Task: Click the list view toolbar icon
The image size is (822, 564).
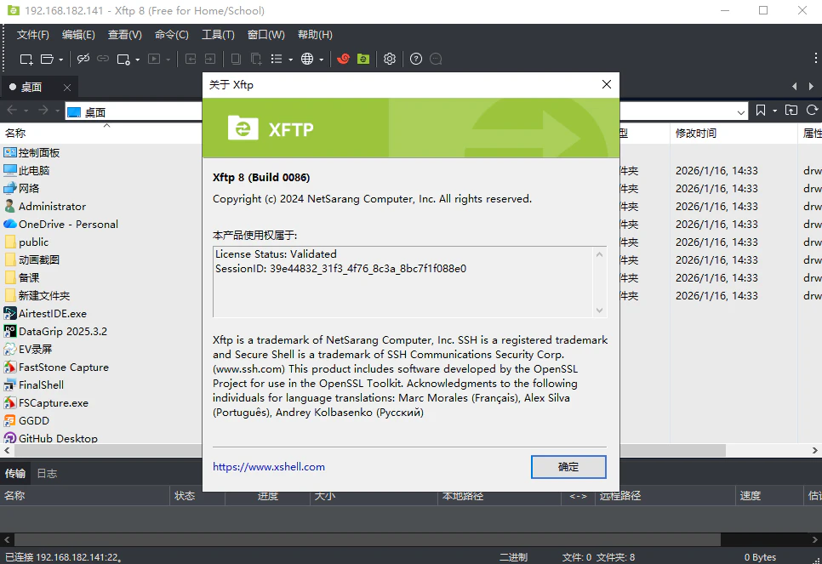Action: coord(278,58)
